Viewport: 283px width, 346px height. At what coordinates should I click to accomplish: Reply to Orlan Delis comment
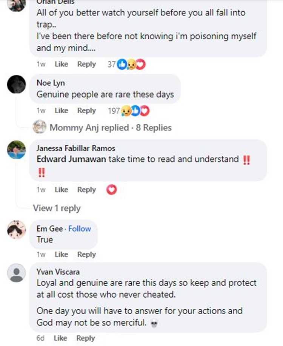86,64
